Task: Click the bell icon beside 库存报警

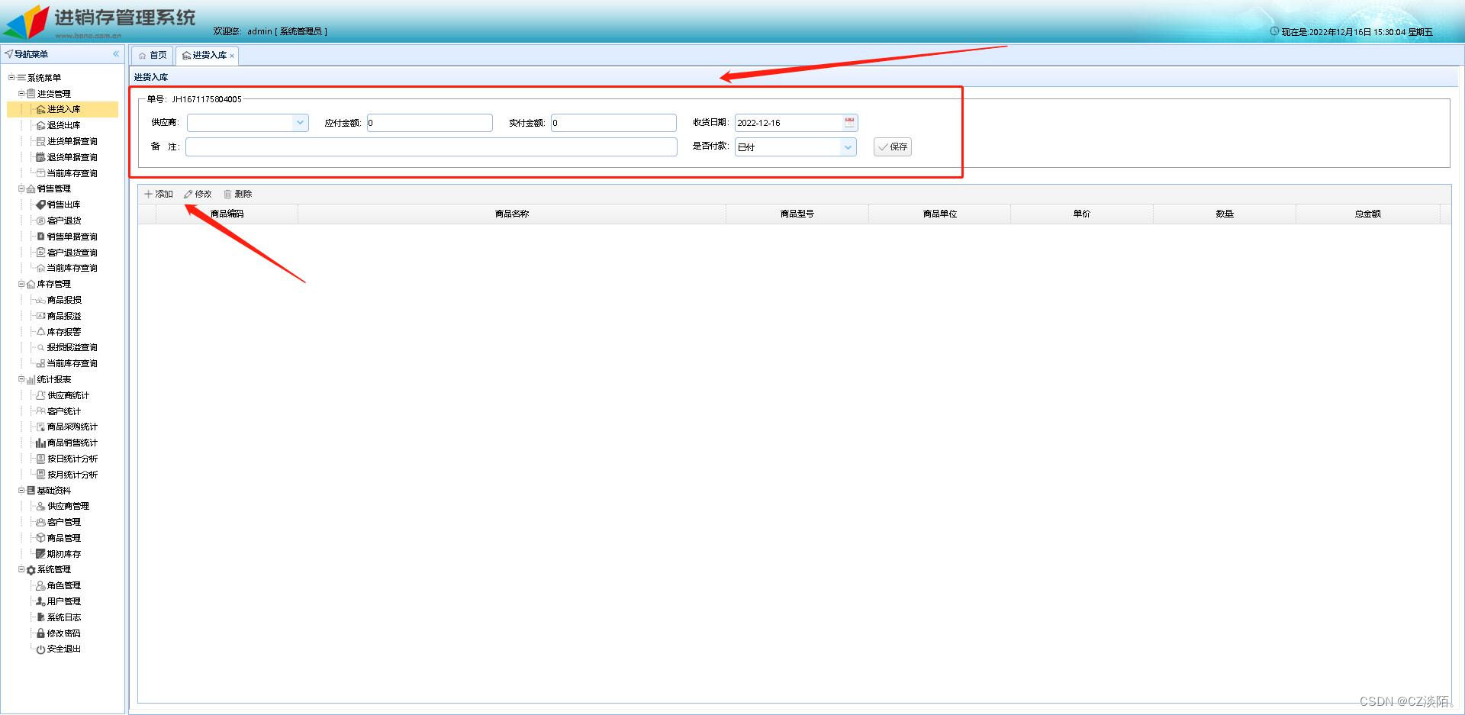Action: pos(41,332)
